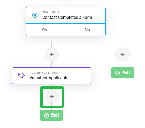Click the vertical divider between Yes and No
This screenshot has height=128, width=145.
(66, 30)
